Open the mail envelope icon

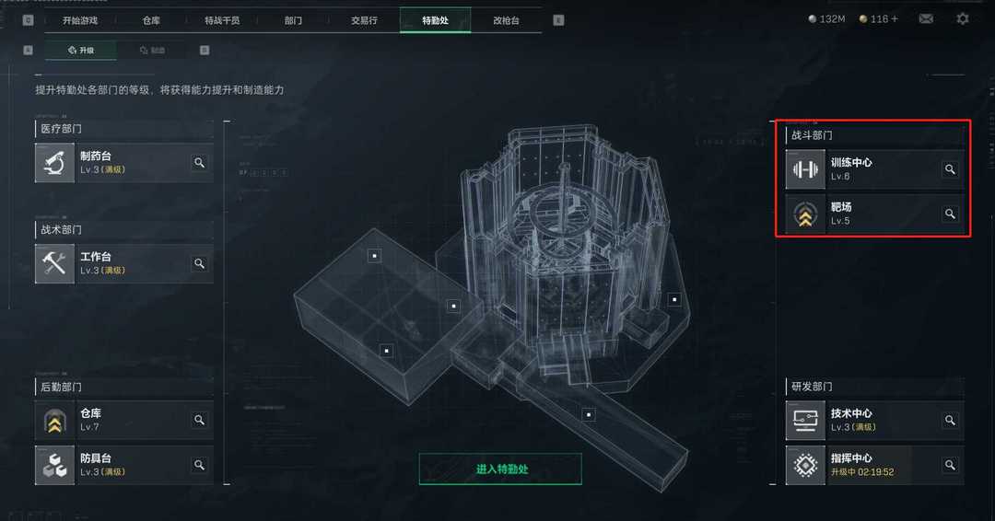click(x=926, y=19)
